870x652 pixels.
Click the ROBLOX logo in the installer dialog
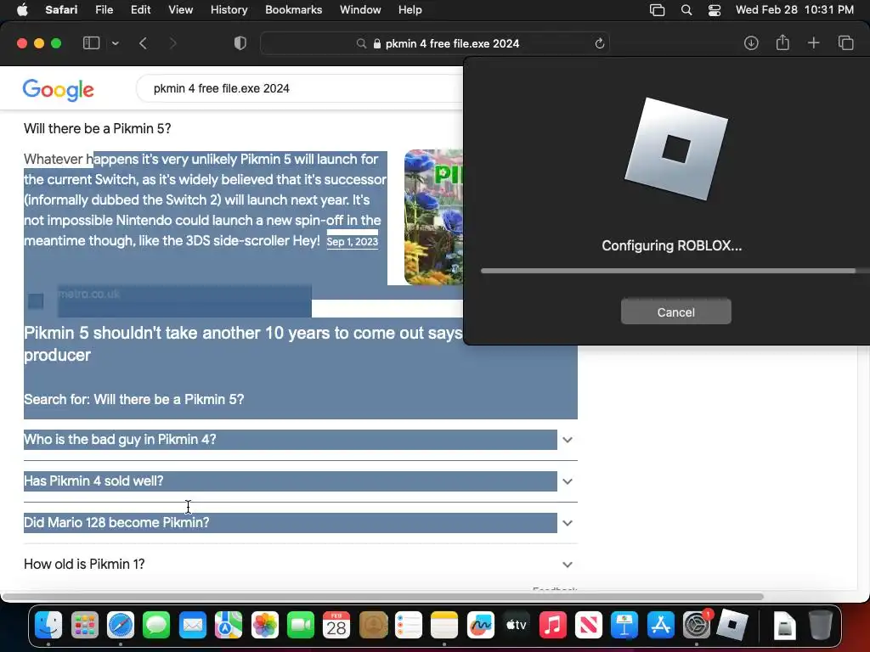pyautogui.click(x=675, y=149)
